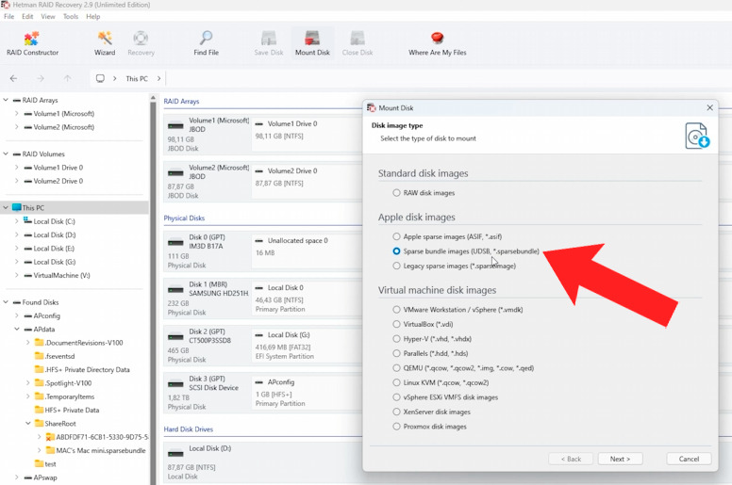Select Disk 3 (GPT) SCSI Disk Device icon
732x485 pixels.
point(175,384)
